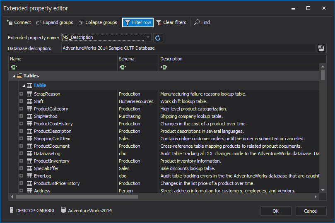Click Expand groups in toolbar
This screenshot has width=335, height=223.
tap(55, 22)
